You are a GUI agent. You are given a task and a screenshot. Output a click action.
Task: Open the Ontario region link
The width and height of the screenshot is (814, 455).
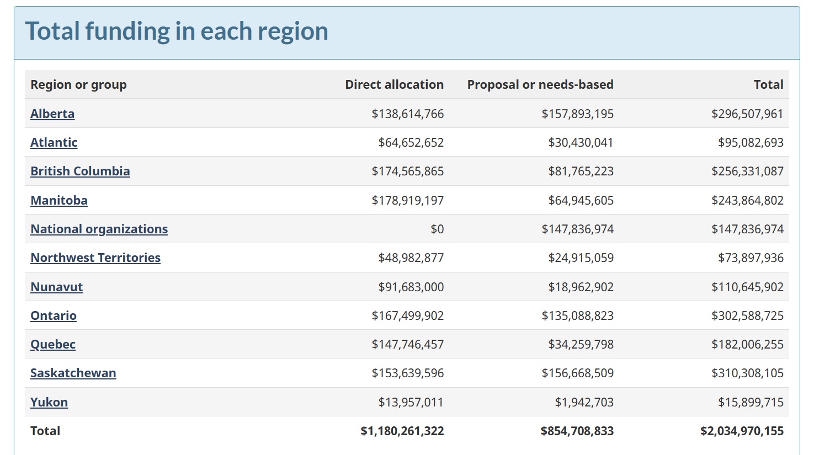click(54, 315)
